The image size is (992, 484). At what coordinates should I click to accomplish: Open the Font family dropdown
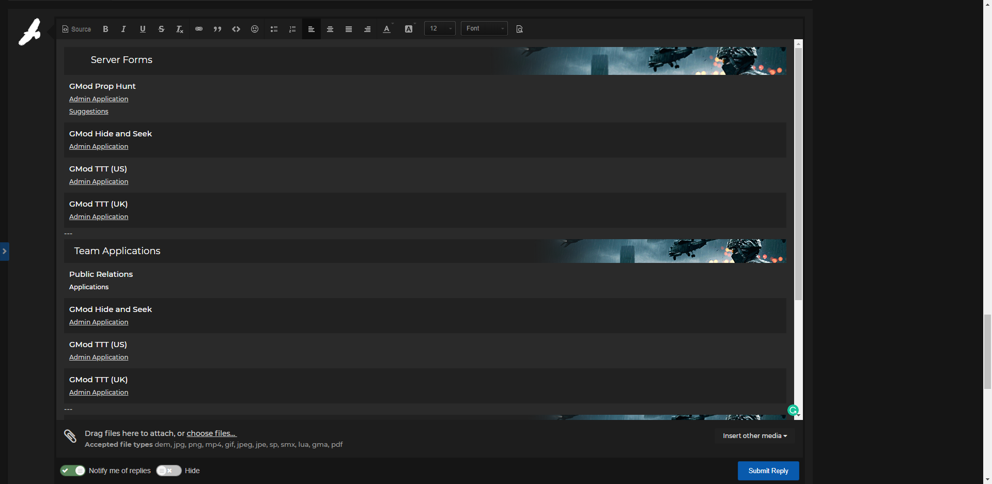[484, 28]
